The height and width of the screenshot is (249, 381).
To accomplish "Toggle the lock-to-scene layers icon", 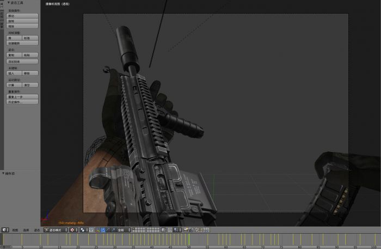I will pyautogui.click(x=163, y=230).
